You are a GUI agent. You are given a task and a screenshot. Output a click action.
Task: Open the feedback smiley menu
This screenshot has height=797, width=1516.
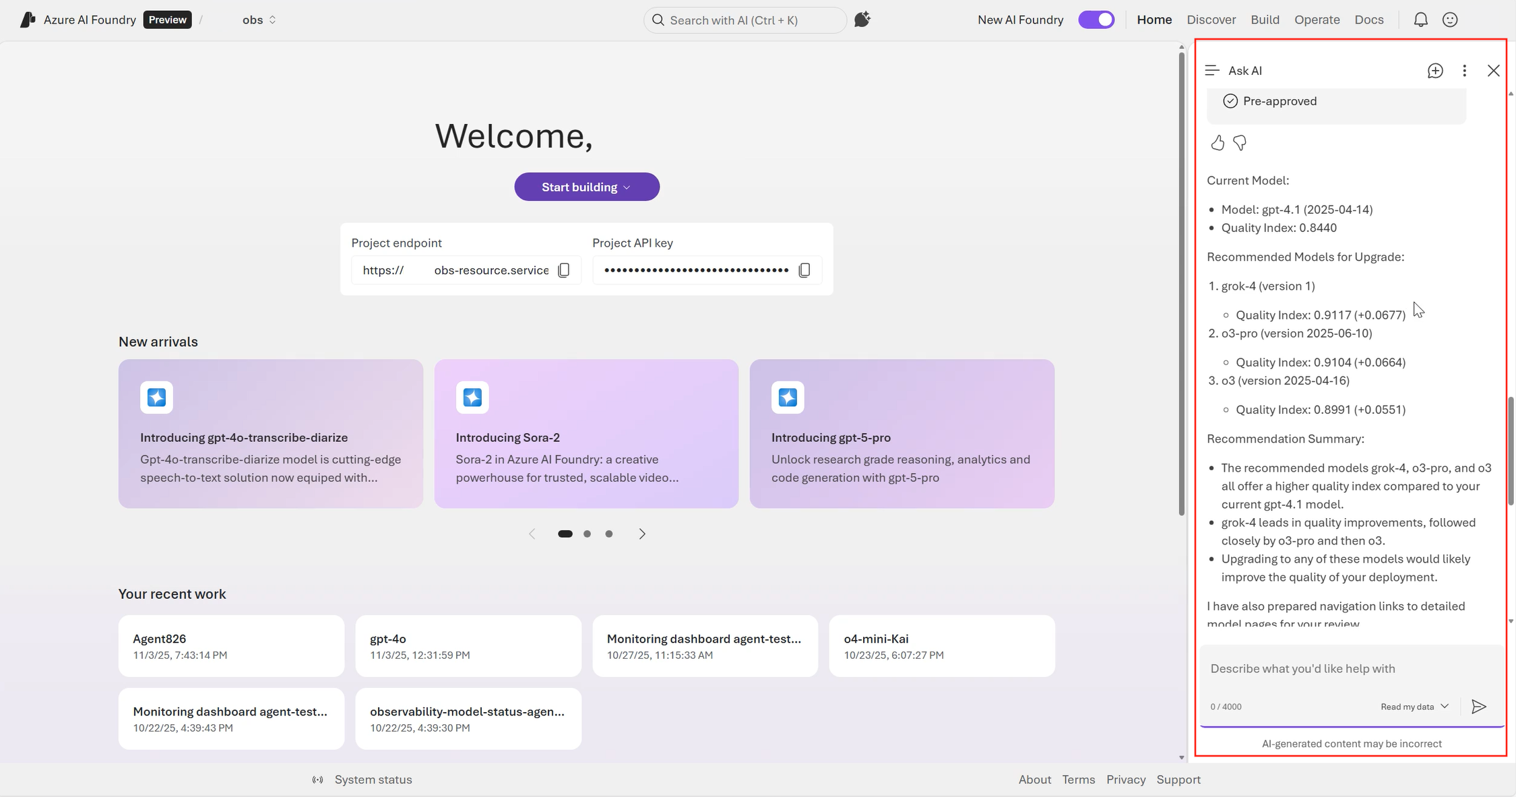click(1450, 20)
